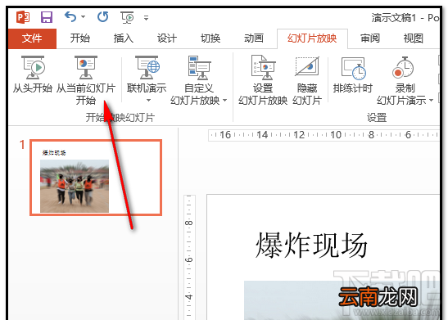This screenshot has height=320, width=448.
Task: Open 设置幻灯片放映 dialog icon
Action: click(x=263, y=67)
